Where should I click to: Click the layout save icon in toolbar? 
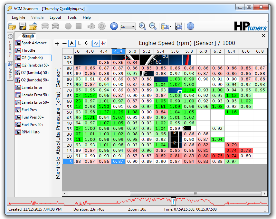point(179,26)
